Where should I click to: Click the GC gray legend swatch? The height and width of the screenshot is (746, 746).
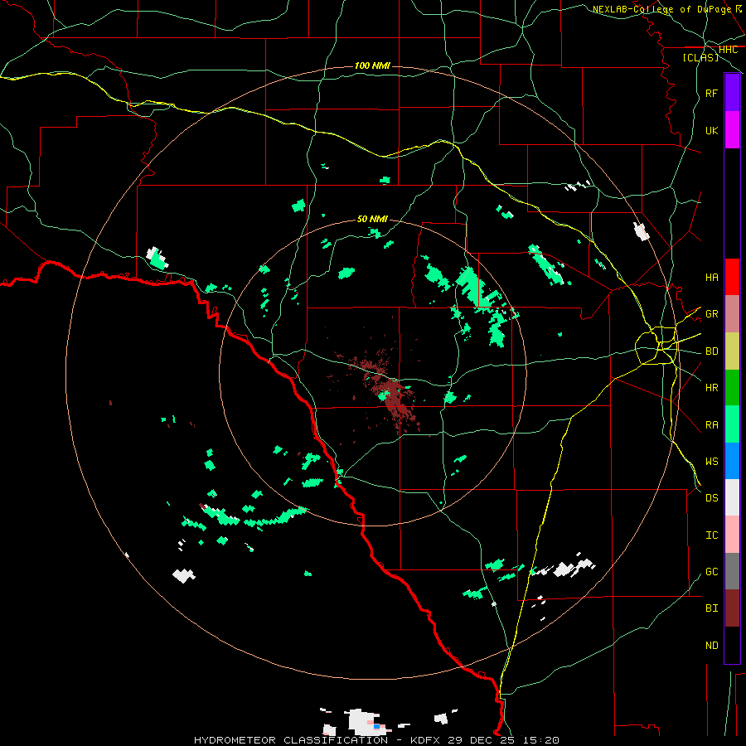coord(732,571)
